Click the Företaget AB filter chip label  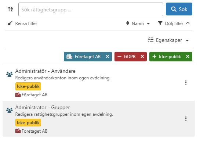(x=88, y=57)
